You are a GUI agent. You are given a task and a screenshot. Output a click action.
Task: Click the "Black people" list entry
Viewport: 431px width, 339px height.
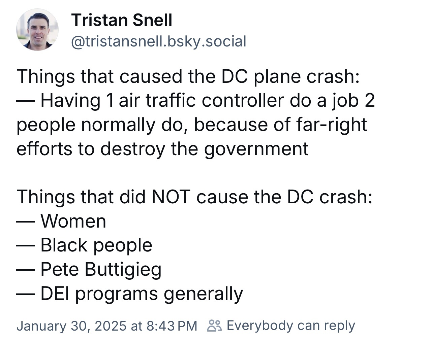(x=96, y=245)
